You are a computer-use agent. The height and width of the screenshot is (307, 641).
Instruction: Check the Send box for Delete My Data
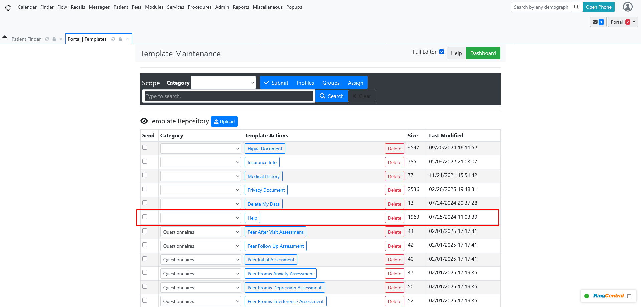[x=145, y=203]
